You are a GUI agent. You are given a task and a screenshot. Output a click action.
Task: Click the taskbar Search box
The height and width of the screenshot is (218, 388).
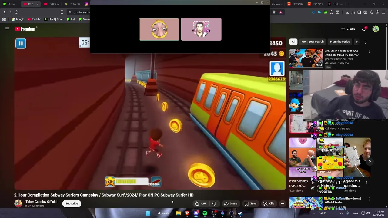163,213
